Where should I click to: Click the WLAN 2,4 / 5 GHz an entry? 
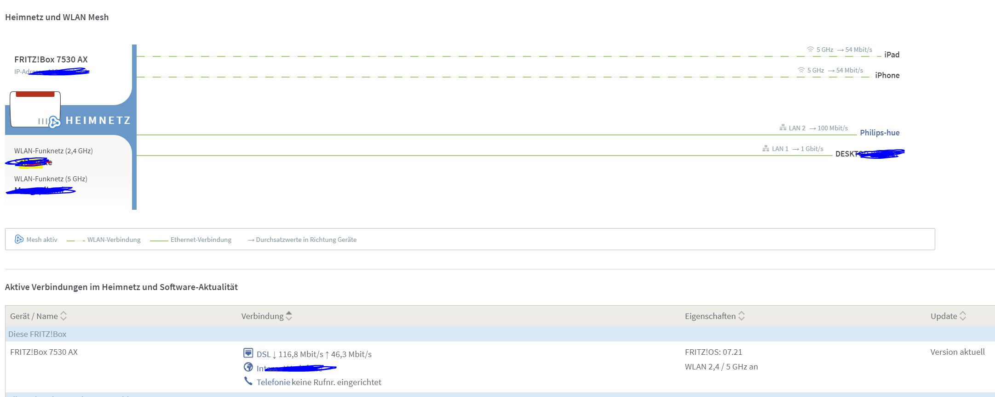coord(721,367)
